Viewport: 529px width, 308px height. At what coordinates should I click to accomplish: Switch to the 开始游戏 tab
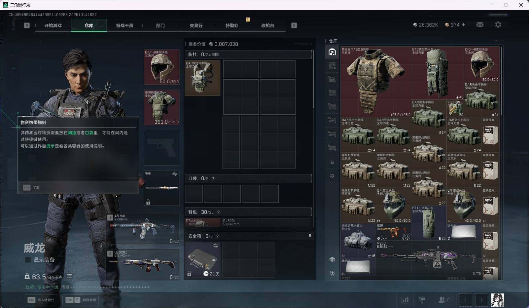click(x=53, y=25)
